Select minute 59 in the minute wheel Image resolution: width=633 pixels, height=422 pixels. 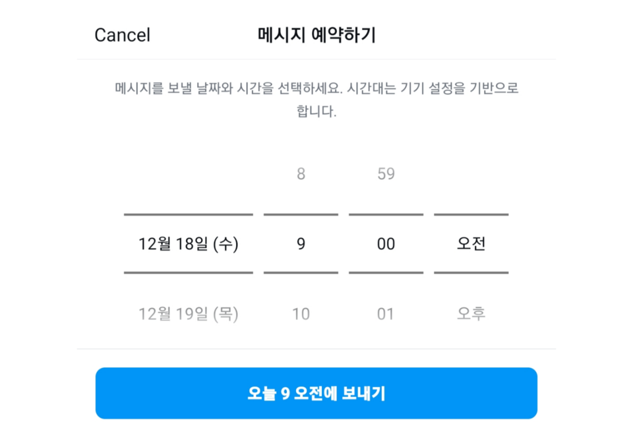pos(386,173)
